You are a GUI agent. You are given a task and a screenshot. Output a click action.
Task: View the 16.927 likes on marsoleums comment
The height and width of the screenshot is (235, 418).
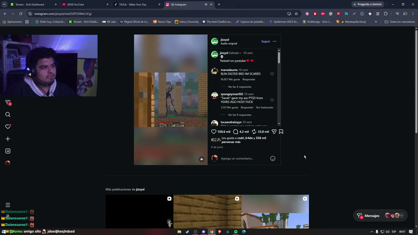[230, 79]
